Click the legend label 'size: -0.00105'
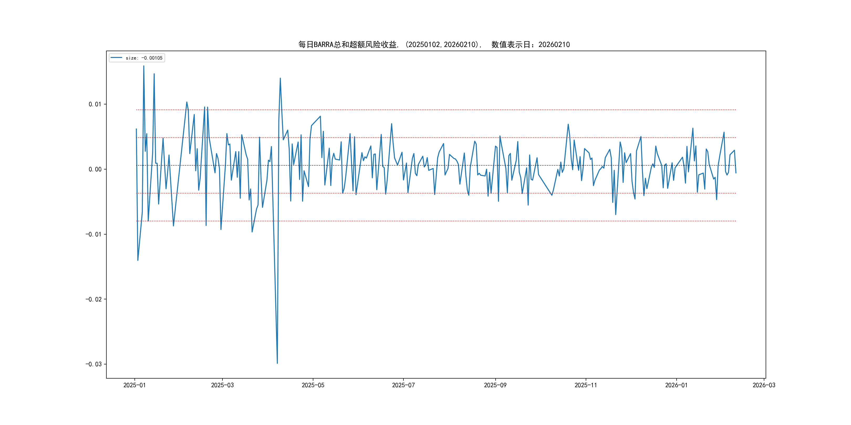 tap(144, 58)
